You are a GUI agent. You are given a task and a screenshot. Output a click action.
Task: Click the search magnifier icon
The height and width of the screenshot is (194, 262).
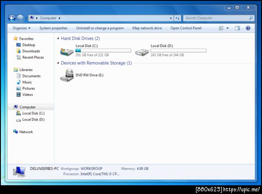[x=251, y=18]
